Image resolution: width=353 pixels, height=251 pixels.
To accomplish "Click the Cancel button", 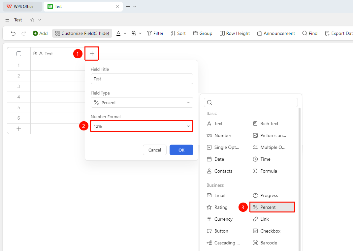I will pyautogui.click(x=155, y=150).
